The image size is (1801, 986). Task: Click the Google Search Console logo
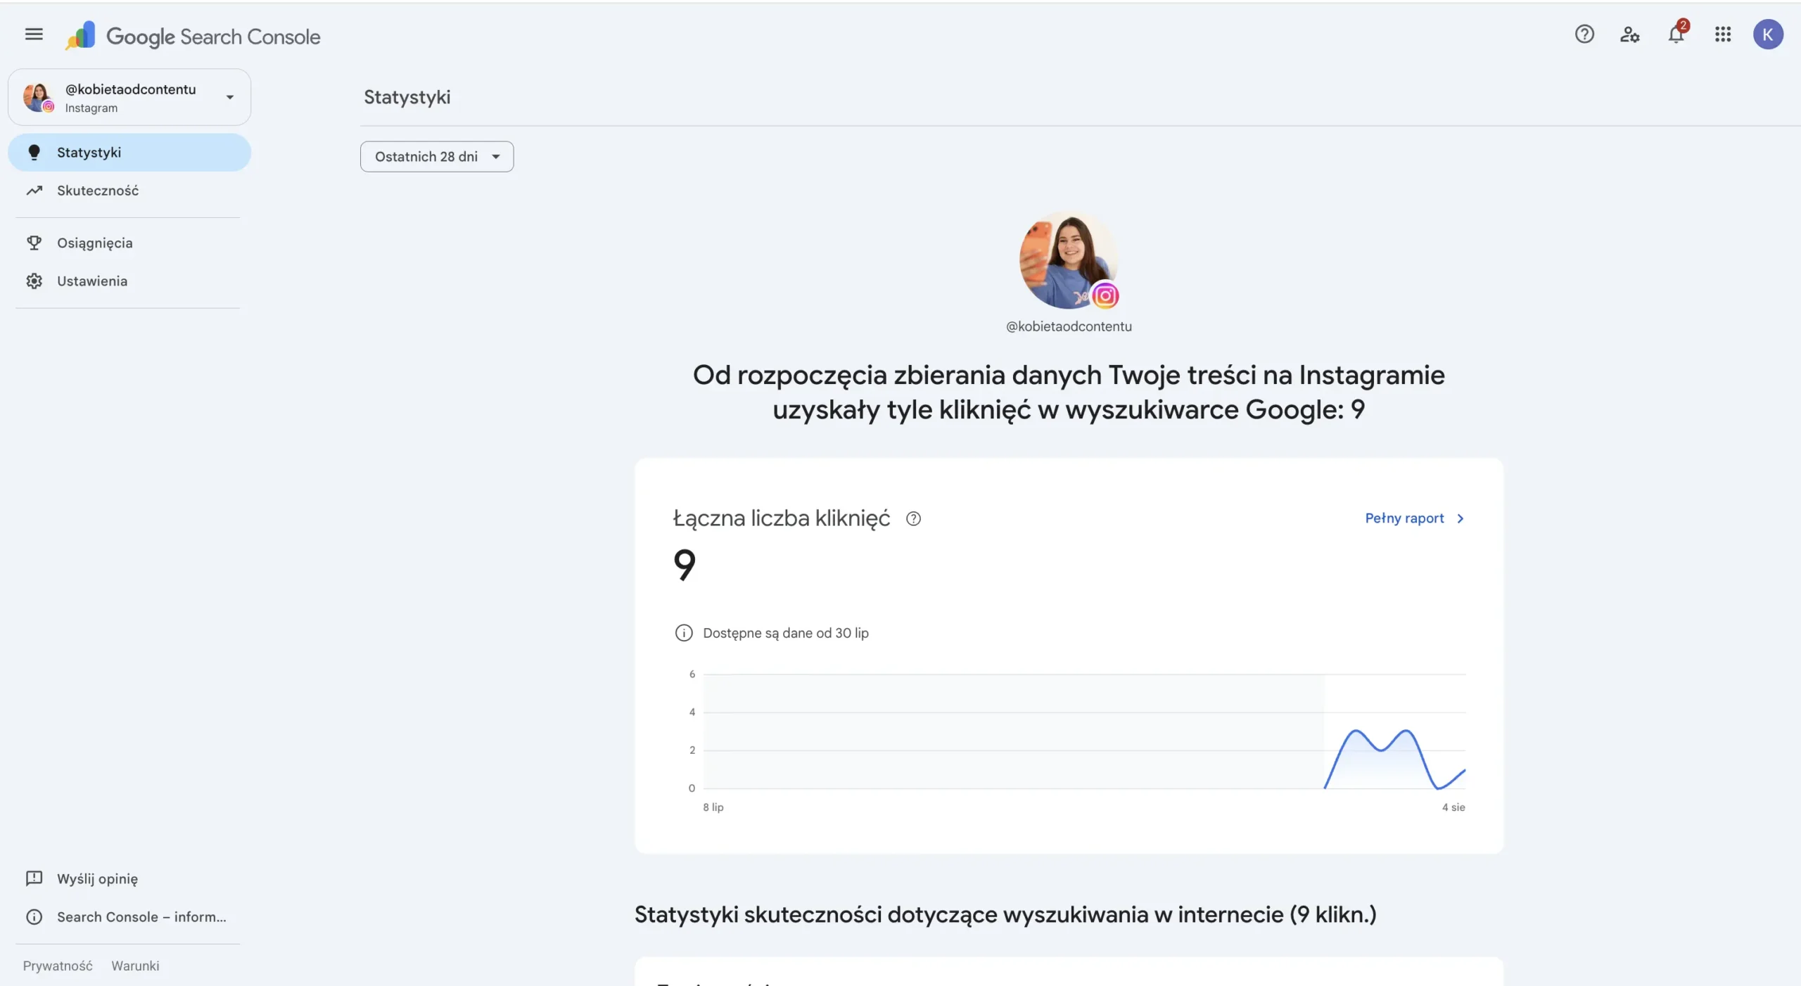pyautogui.click(x=192, y=36)
